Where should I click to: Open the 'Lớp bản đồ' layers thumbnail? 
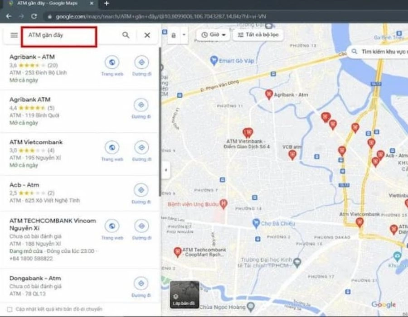click(x=185, y=294)
